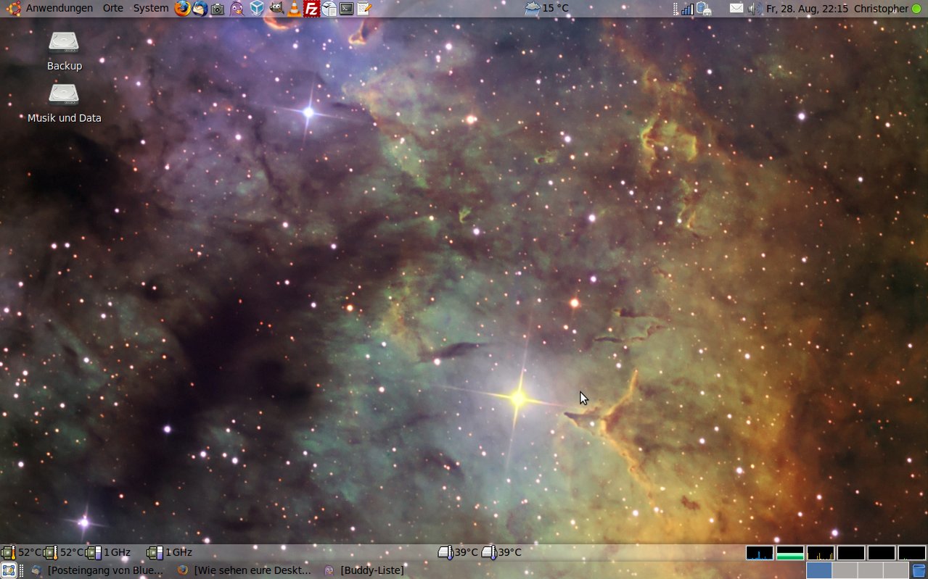Launch Firefox from the top panel
Image resolution: width=928 pixels, height=579 pixels.
coord(182,9)
